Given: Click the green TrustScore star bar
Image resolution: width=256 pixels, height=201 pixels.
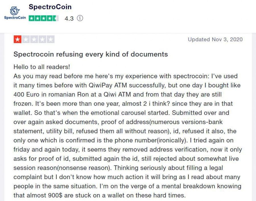Looking at the screenshot, I should pos(44,19).
